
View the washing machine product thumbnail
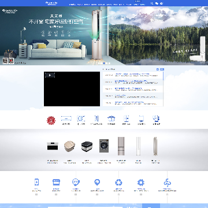pos(104,146)
